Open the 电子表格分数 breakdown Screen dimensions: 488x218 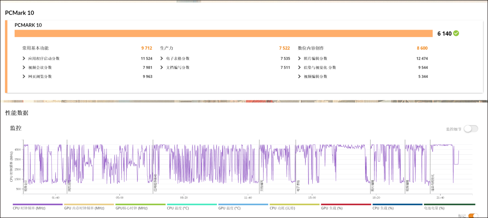(x=162, y=59)
